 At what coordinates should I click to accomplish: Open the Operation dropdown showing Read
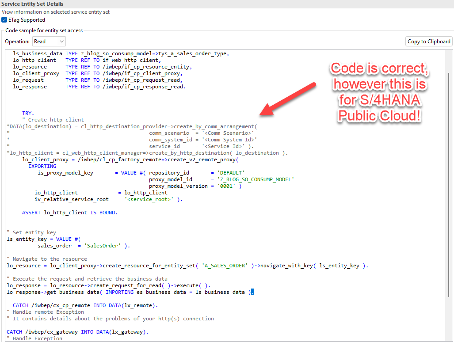click(49, 42)
